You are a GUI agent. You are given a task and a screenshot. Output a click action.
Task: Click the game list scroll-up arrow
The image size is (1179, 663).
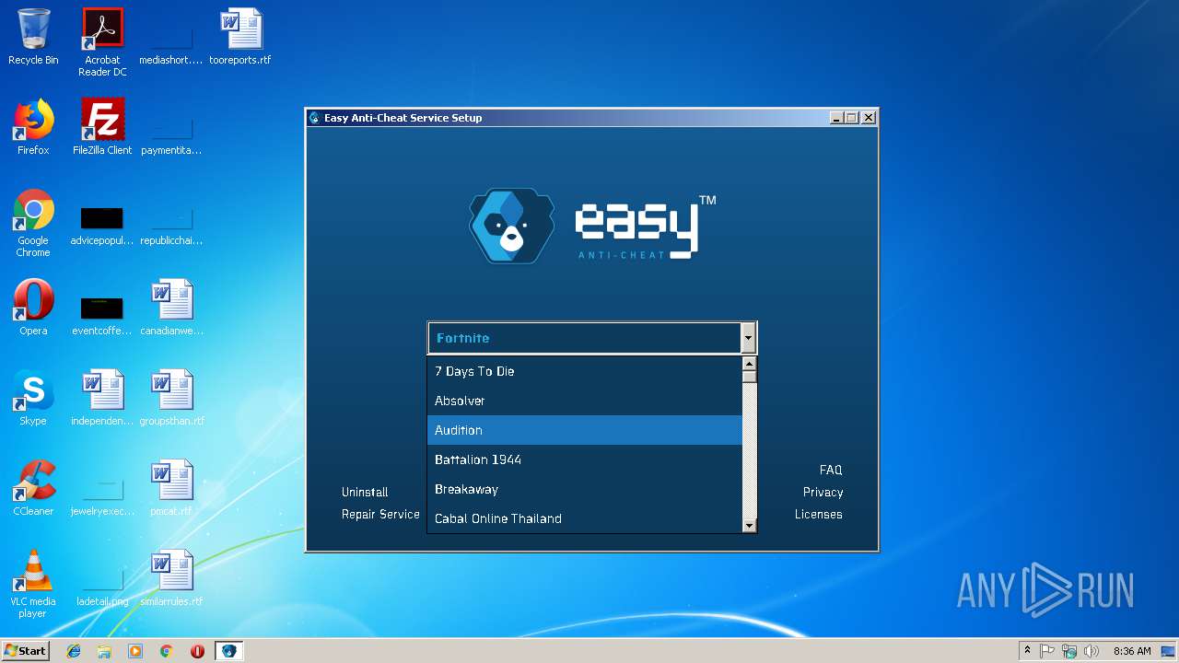(x=749, y=364)
